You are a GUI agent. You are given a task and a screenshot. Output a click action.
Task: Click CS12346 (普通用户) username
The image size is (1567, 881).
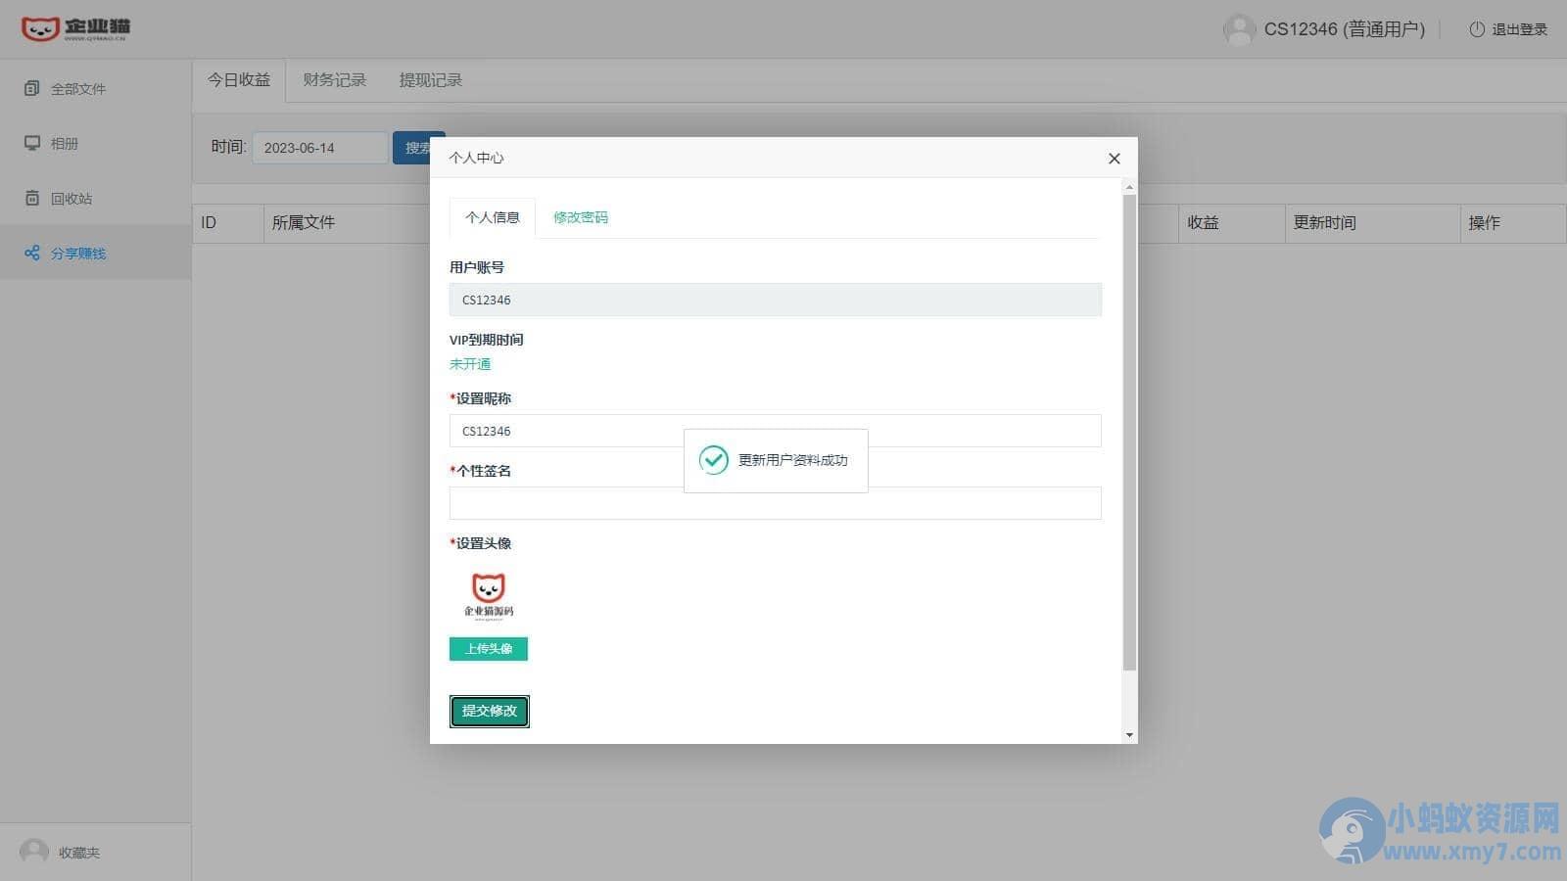[1345, 29]
